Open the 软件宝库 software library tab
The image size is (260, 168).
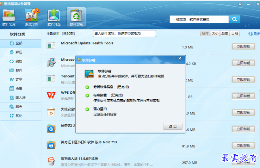pos(9,18)
